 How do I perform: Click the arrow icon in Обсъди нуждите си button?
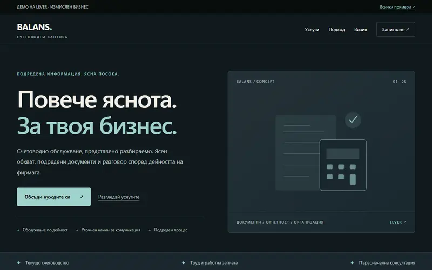(82, 197)
